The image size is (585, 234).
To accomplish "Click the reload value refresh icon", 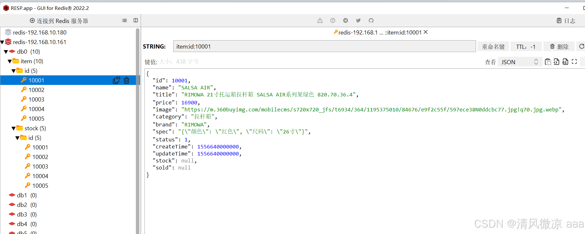I will [x=582, y=46].
